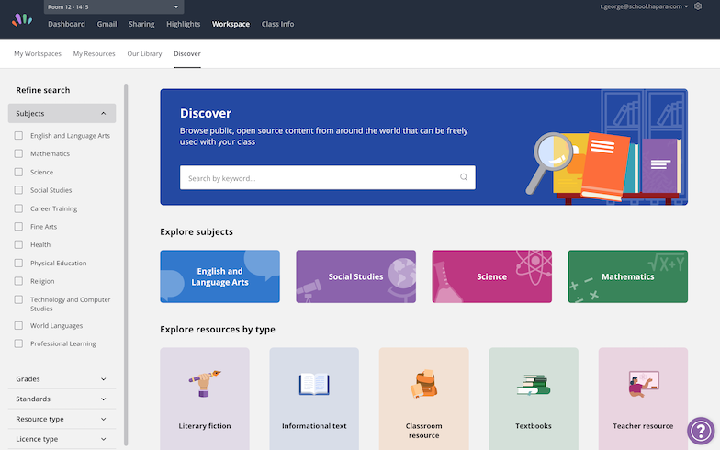Collapse the Subjects filter section
720x450 pixels.
point(62,113)
